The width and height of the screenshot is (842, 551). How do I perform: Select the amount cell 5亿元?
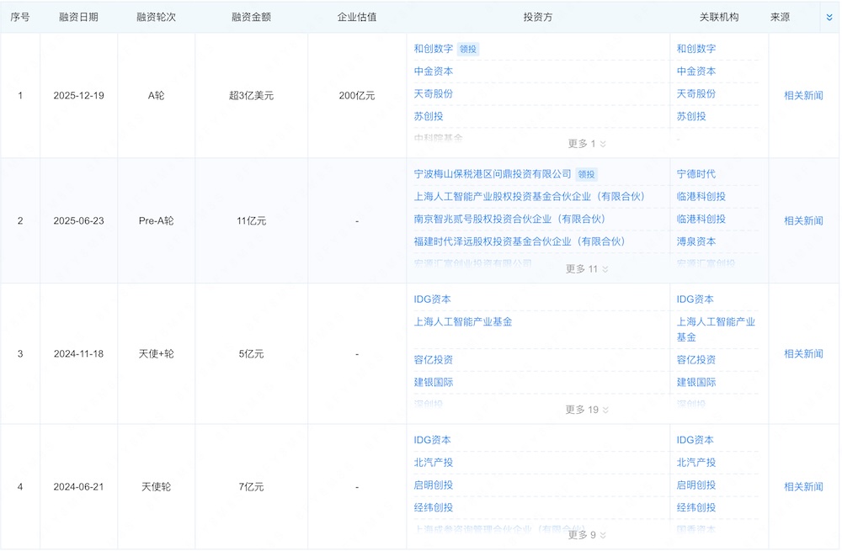click(x=251, y=353)
